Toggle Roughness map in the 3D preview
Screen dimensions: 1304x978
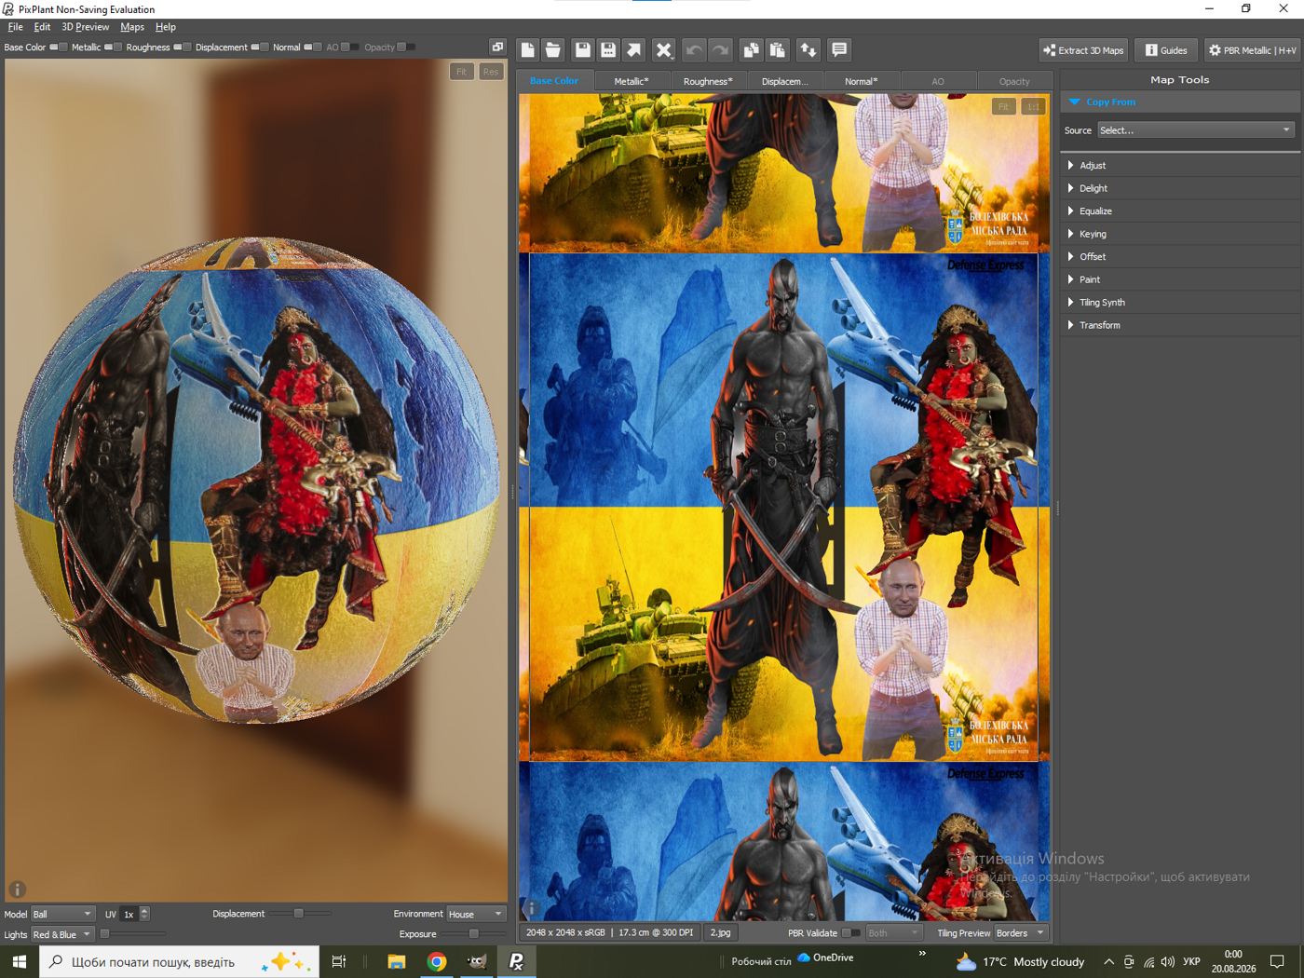[182, 48]
